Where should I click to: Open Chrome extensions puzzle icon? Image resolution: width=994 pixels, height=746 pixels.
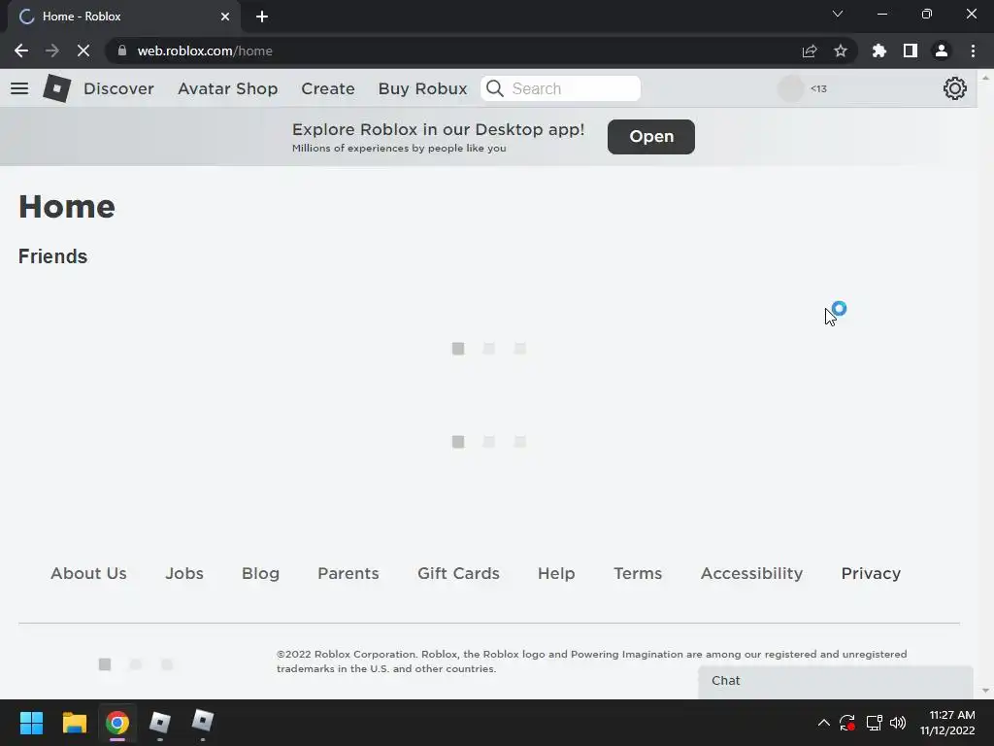tap(879, 51)
